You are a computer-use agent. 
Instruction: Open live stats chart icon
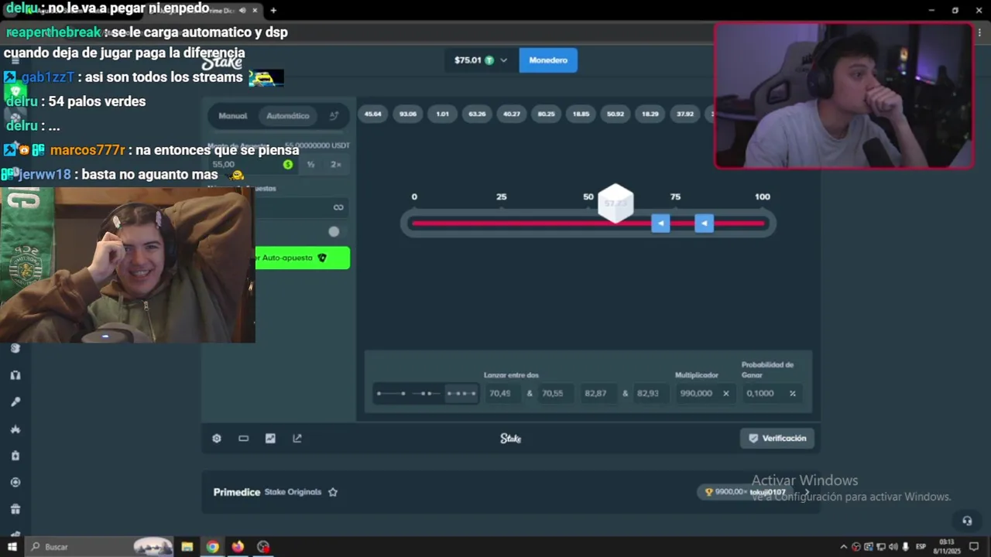click(270, 438)
